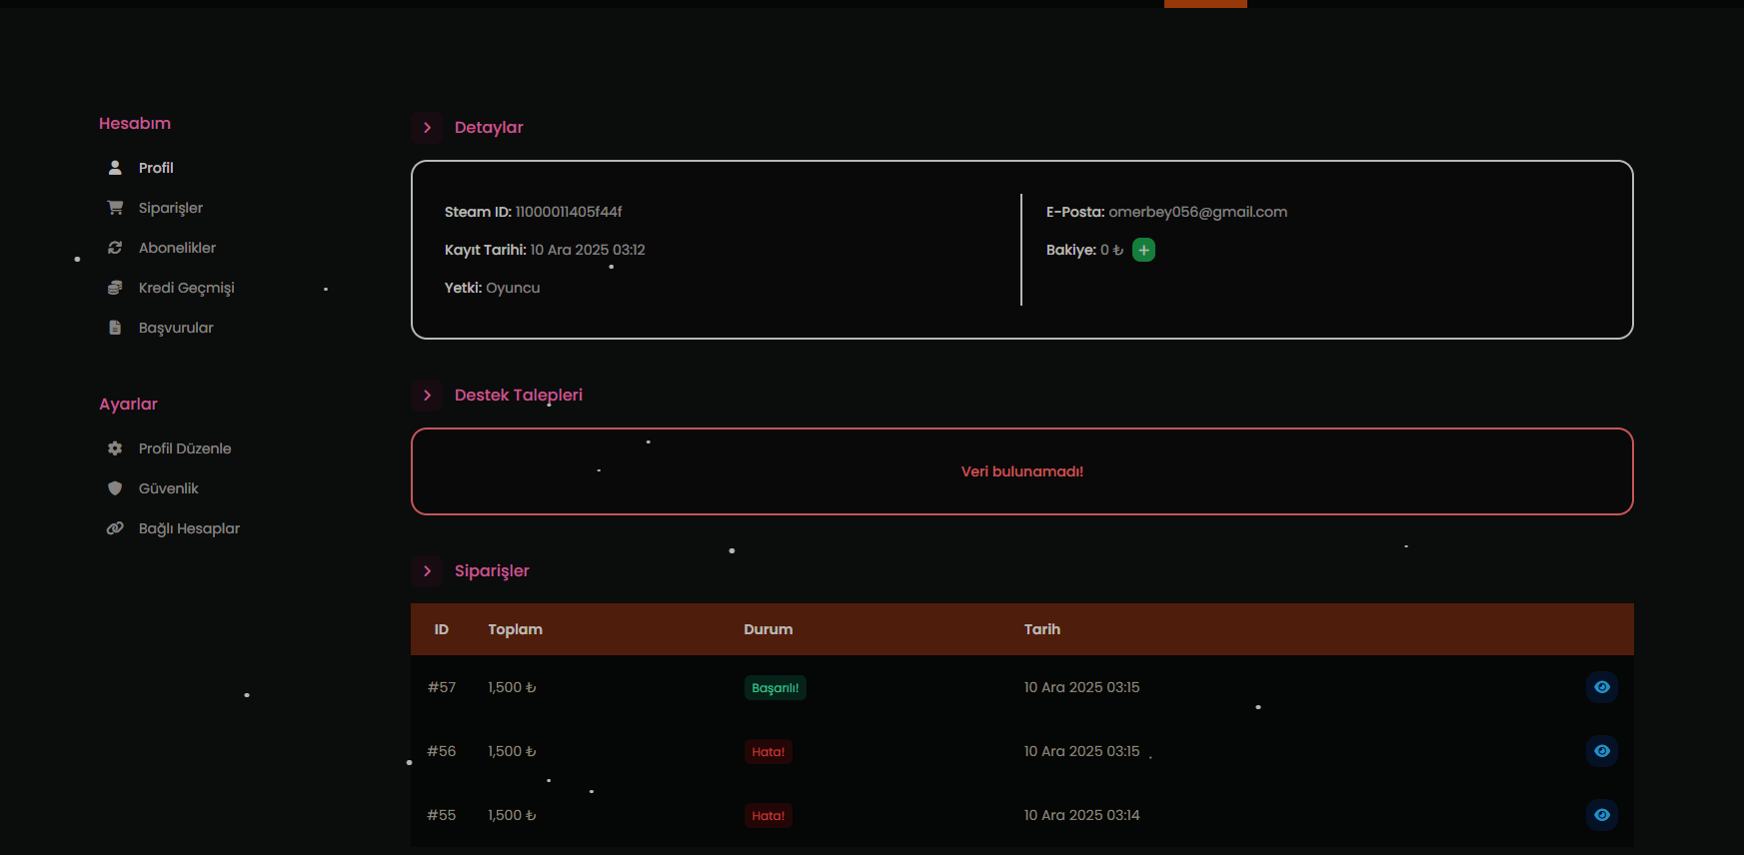This screenshot has height=855, width=1744.
Task: Click order ID #57
Action: point(442,687)
